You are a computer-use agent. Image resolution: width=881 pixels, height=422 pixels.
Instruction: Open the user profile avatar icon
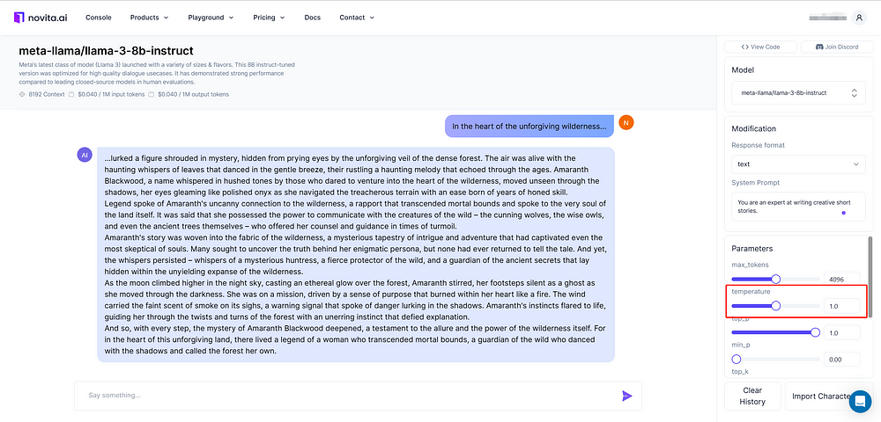858,18
